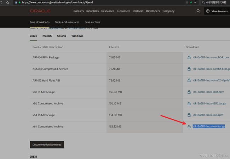This screenshot has height=159, width=230.
Task: Click 'x86 Compressed Archive' text
Action: 48,103
